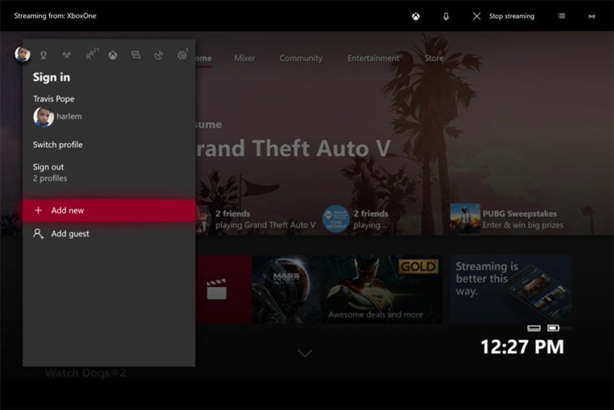Click the Watch Dogs 2 title text
The height and width of the screenshot is (410, 614).
click(x=85, y=373)
